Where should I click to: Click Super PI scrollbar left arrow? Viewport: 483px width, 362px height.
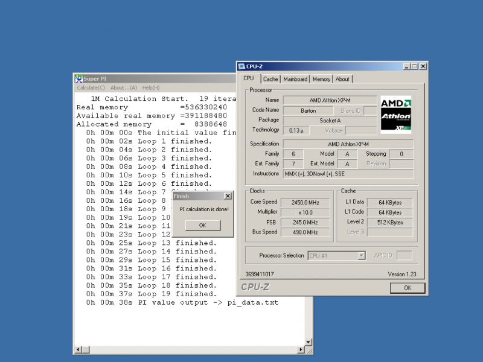pos(78,349)
